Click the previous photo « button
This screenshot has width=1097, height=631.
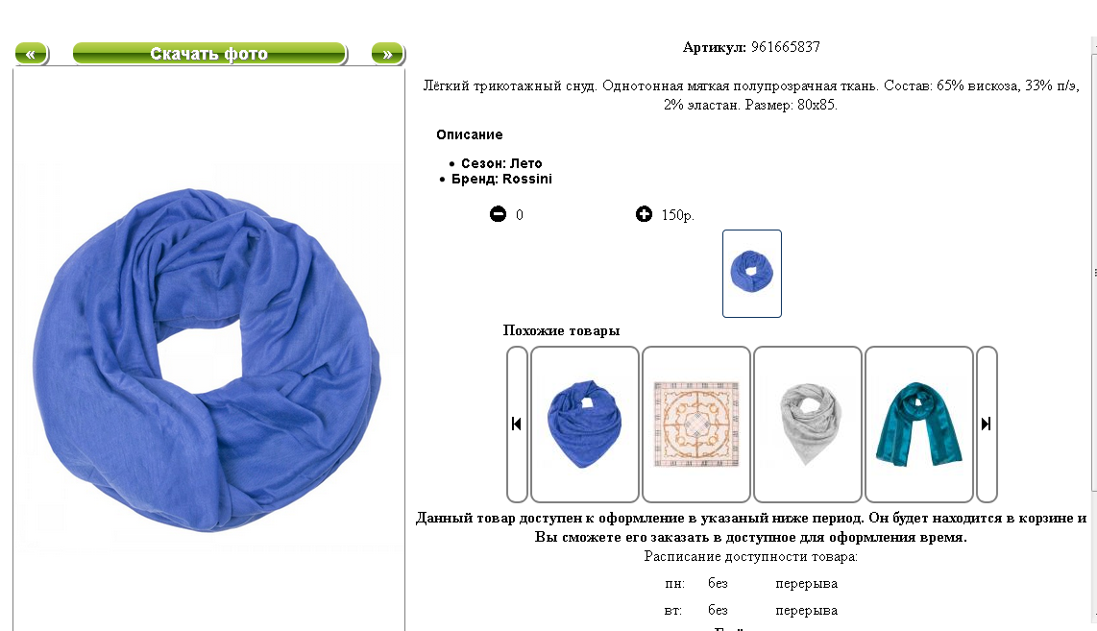(31, 54)
